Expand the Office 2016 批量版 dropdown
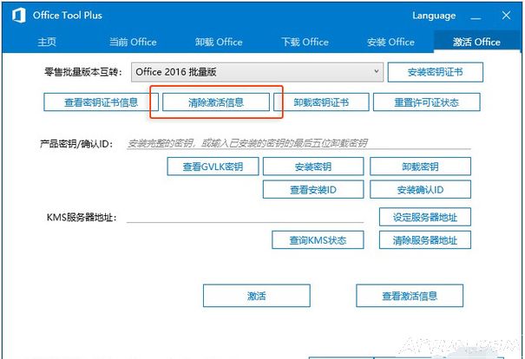 coord(257,72)
